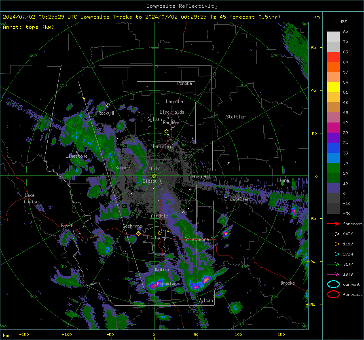Screen dimensions: 364x340
Task: Click the 100 tick on bottom axis
Action: click(238, 334)
